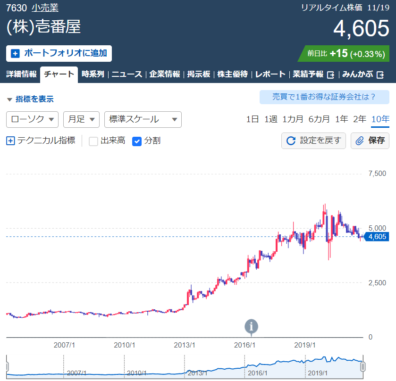Open the 月足 interval dropdown

point(81,119)
